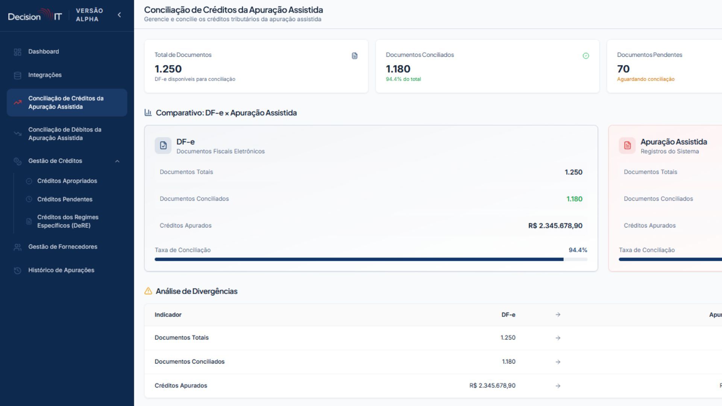Click the warning icon beside Análise de Divergências

coord(148,291)
